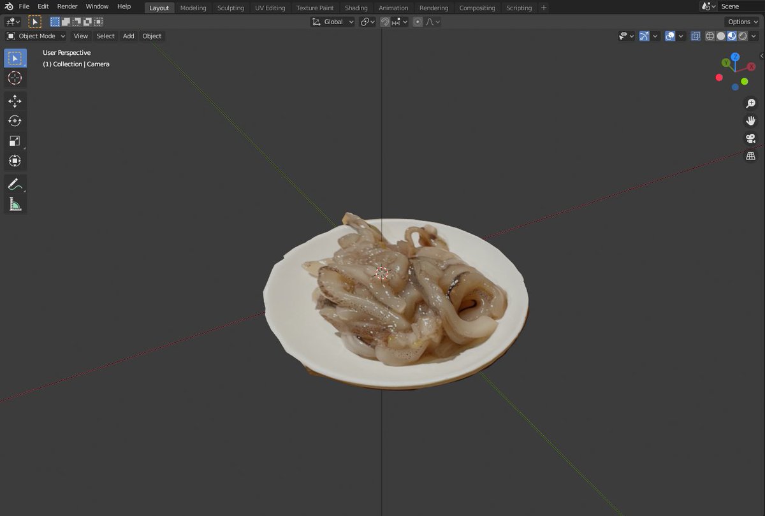Choose the Set new selection mode
This screenshot has width=765, height=516.
(55, 22)
